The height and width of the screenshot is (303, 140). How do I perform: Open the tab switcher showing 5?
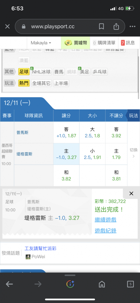[x=131, y=284]
